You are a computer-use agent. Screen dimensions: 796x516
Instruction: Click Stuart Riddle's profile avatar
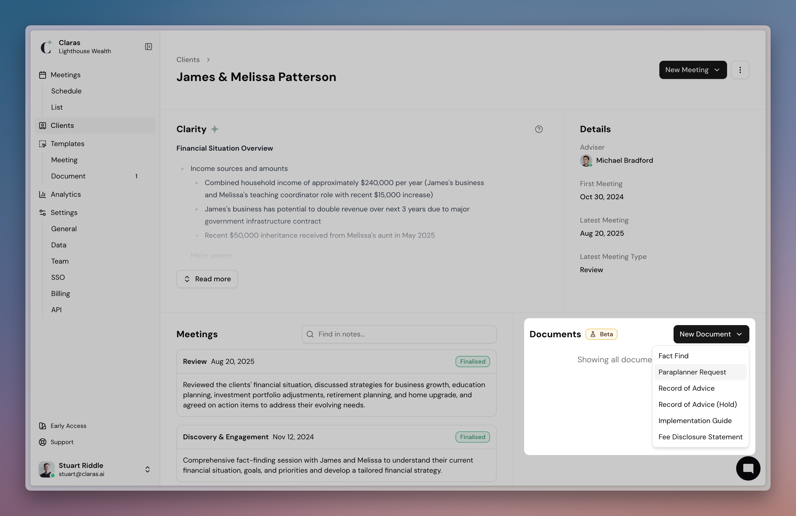click(x=46, y=469)
